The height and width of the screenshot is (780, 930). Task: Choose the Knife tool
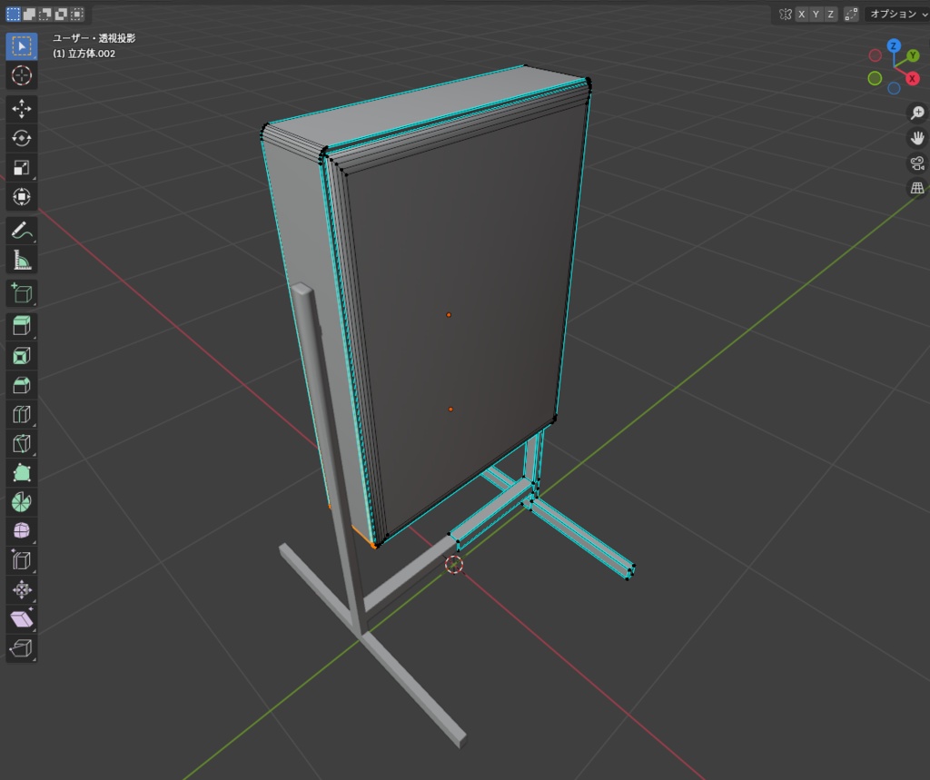[x=22, y=444]
